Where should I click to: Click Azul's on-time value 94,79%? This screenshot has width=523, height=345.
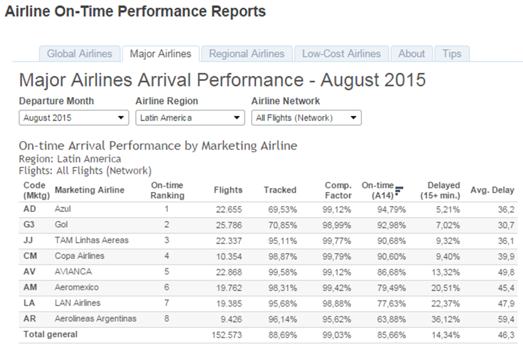click(391, 210)
